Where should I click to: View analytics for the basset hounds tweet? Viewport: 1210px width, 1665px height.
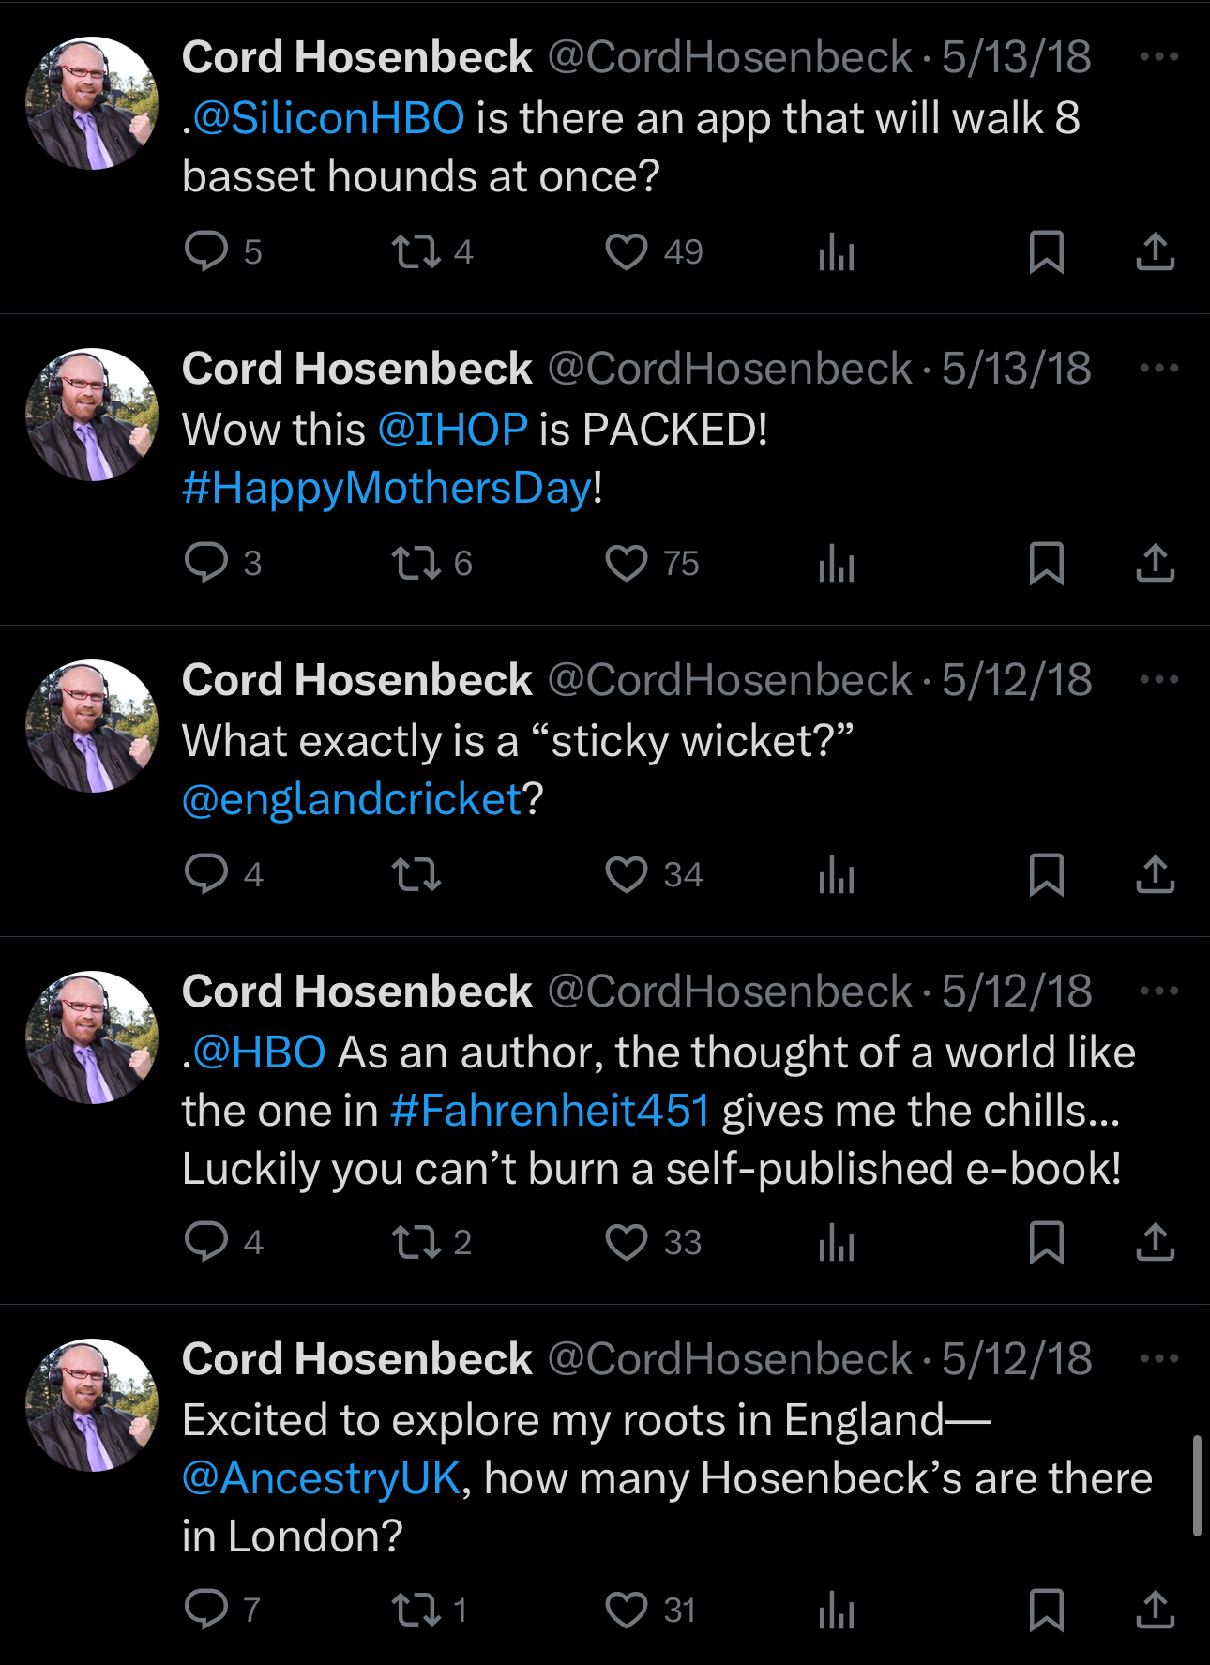tap(837, 251)
